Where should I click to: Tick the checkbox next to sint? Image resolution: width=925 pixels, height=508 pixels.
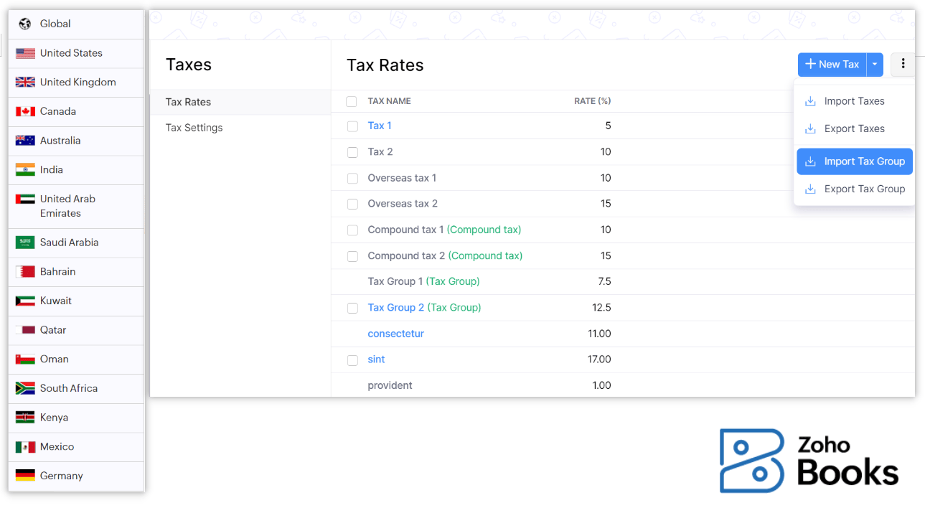(352, 360)
